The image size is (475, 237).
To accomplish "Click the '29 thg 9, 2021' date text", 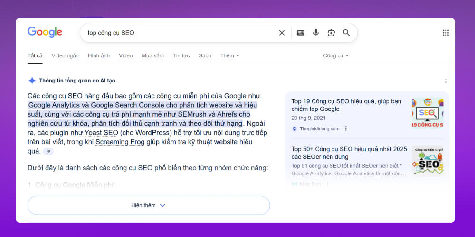I will (x=308, y=118).
